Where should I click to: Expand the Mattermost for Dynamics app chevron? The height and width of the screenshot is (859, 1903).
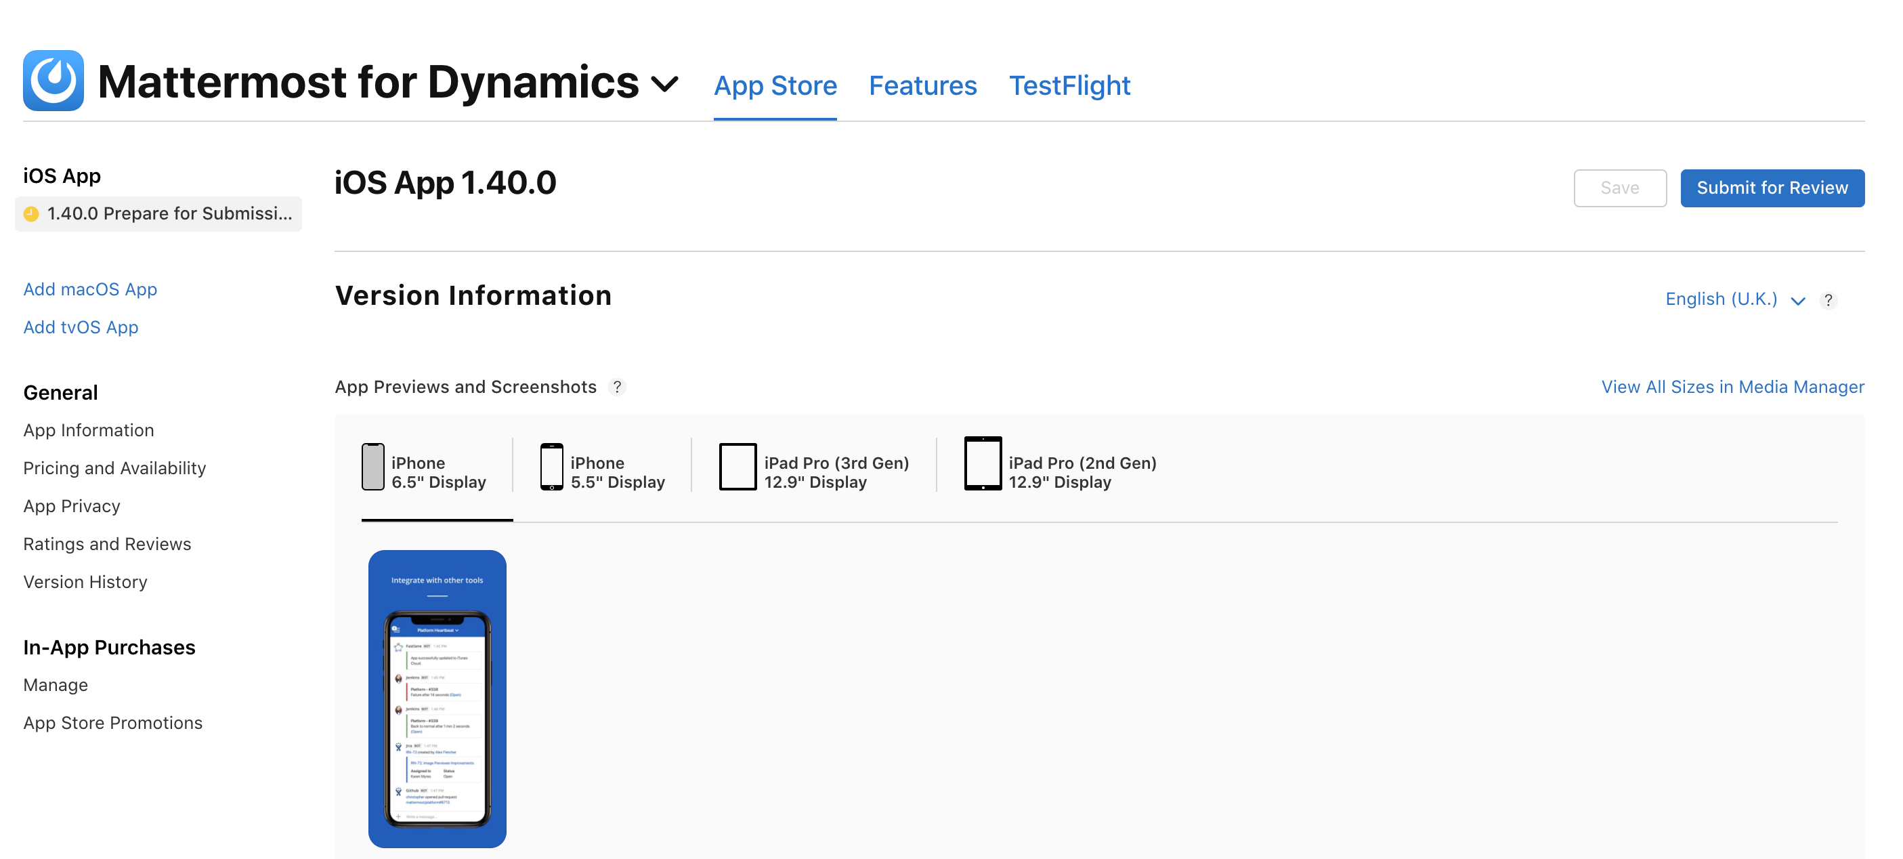[664, 83]
